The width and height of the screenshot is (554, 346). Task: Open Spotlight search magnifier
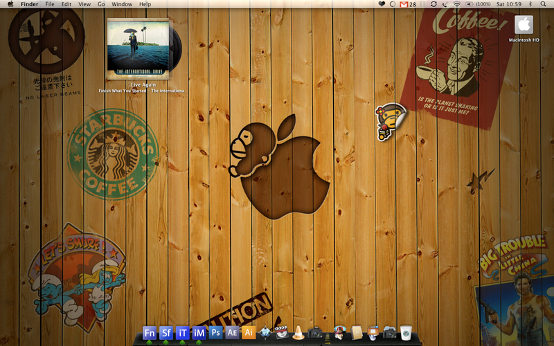(x=543, y=4)
